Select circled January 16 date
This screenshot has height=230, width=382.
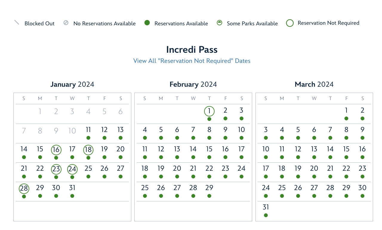tap(56, 150)
